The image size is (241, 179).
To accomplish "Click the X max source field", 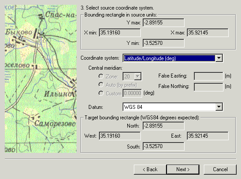I will [x=208, y=33].
